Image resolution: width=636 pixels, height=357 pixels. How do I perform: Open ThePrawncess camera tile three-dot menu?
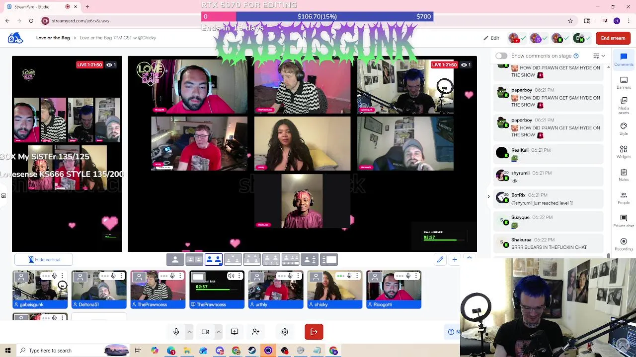pos(180,276)
